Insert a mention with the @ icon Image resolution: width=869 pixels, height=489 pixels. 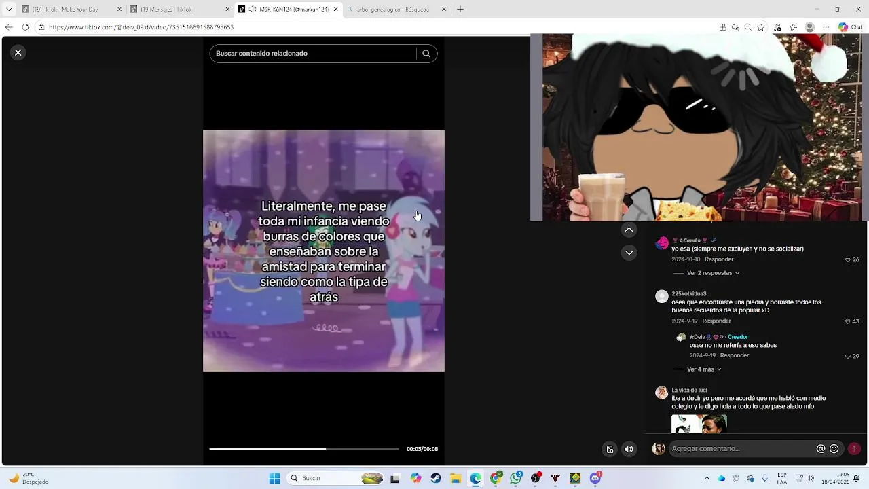pyautogui.click(x=821, y=449)
